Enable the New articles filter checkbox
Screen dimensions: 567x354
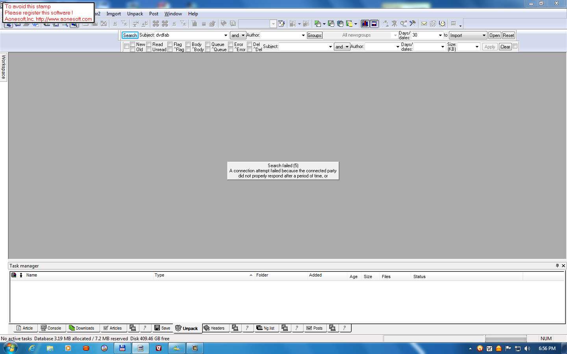[133, 44]
